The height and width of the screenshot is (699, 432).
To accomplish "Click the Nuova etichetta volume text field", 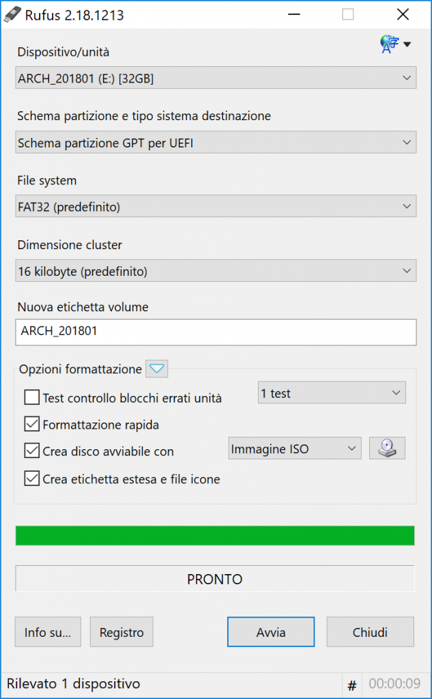I will [216, 332].
